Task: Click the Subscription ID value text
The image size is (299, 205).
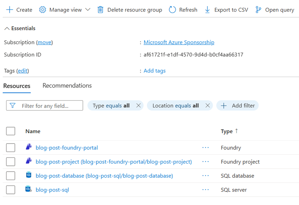Action: click(x=193, y=55)
